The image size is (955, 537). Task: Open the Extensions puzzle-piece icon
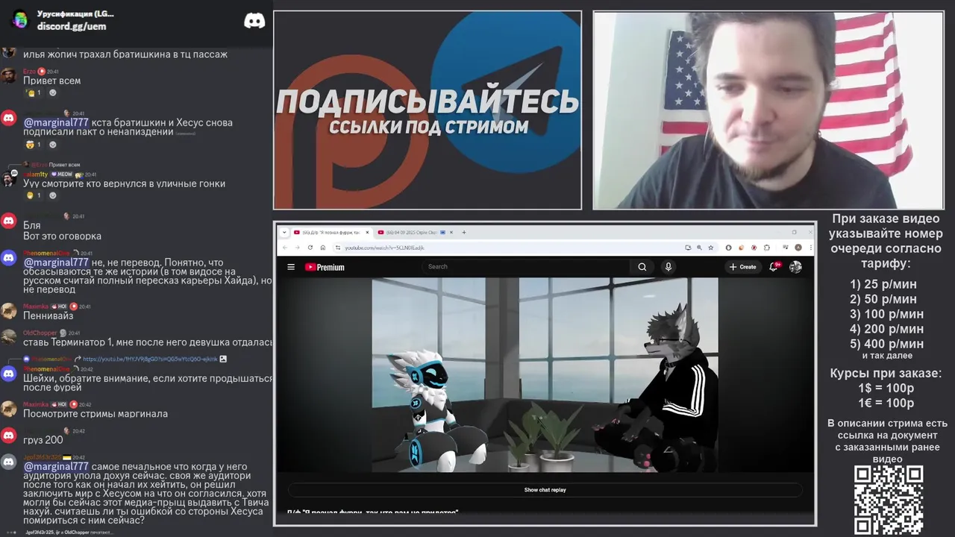(x=767, y=248)
